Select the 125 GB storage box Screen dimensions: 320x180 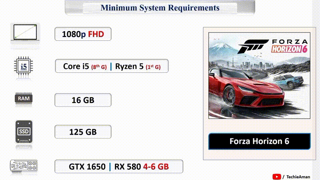click(x=83, y=132)
